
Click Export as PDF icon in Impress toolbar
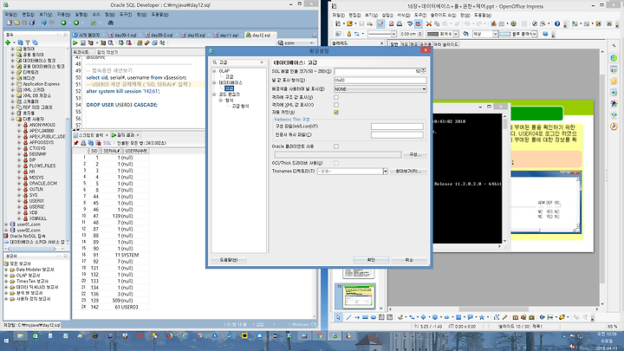[x=391, y=24]
